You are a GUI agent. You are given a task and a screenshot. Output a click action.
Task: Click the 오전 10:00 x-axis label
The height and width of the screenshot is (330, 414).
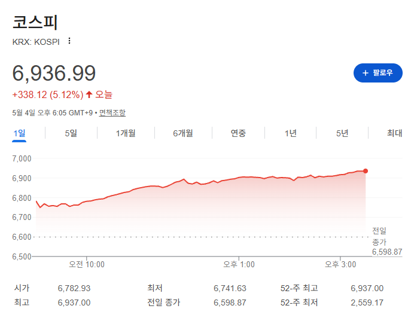tap(87, 264)
